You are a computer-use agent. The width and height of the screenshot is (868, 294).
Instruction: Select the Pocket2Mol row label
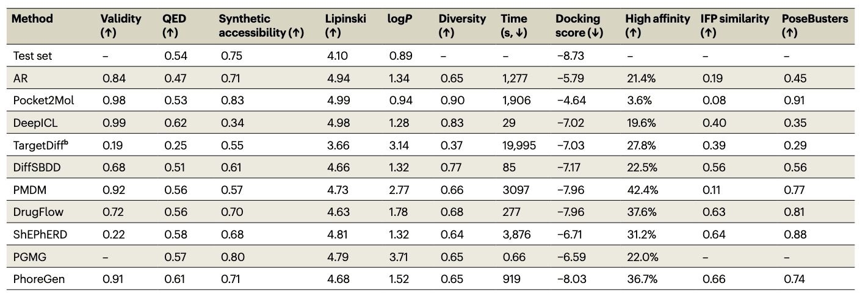[x=43, y=101]
